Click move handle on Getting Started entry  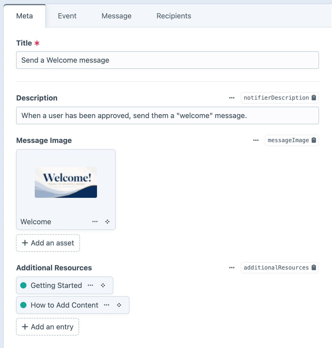[x=103, y=285]
